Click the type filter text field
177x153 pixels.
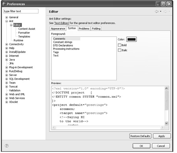point(21,11)
